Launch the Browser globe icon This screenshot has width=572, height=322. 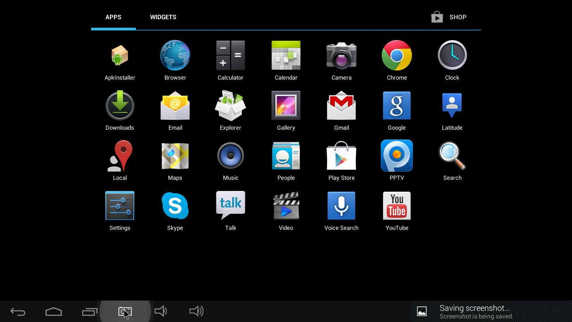(x=175, y=55)
